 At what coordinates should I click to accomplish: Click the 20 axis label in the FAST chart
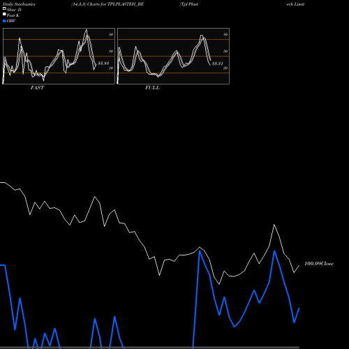(x=111, y=68)
